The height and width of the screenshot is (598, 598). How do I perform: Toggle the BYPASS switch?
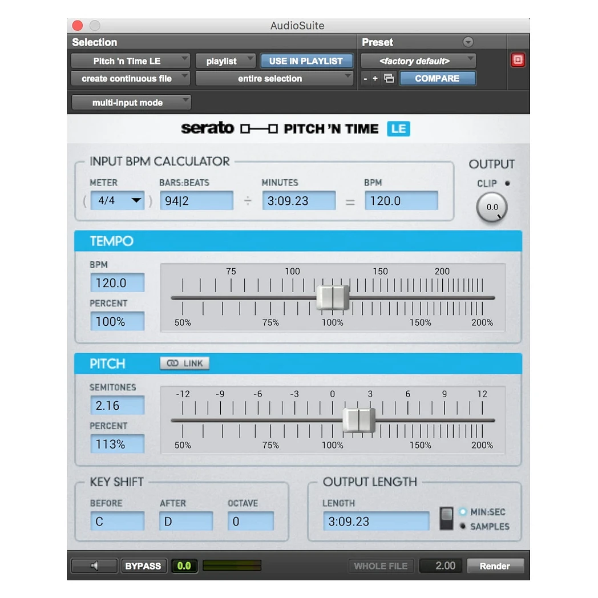point(143,565)
